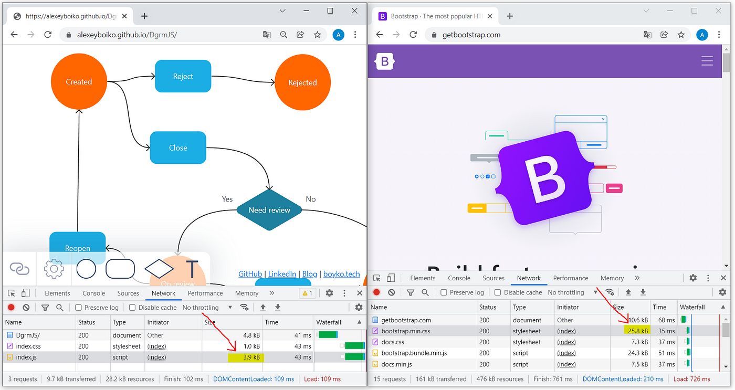The height and width of the screenshot is (390, 735).
Task: Click the link icon in diagram toolbar
Action: [x=19, y=269]
